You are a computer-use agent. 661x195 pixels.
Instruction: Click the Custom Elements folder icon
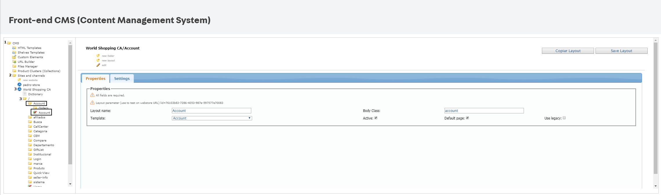coord(14,57)
